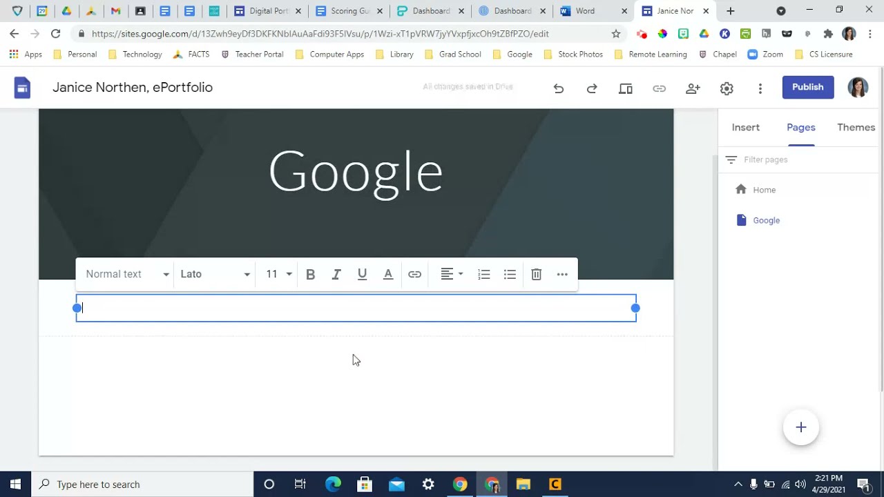
Task: Toggle Underline formatting
Action: tap(362, 274)
